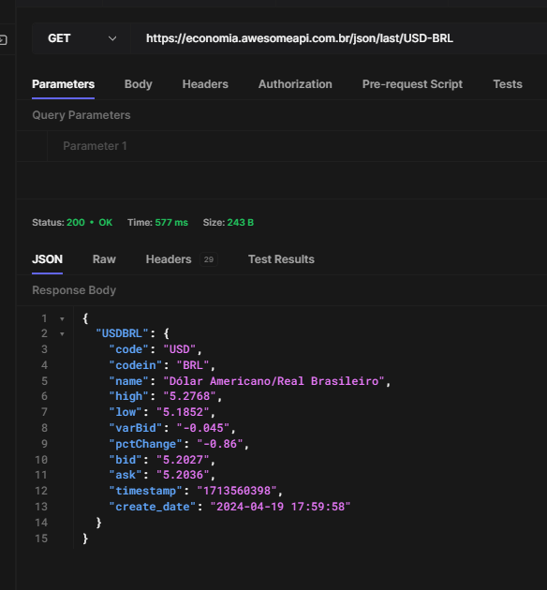Image resolution: width=547 pixels, height=590 pixels.
Task: Collapse the USDBRL object on line 2
Action: click(x=62, y=334)
